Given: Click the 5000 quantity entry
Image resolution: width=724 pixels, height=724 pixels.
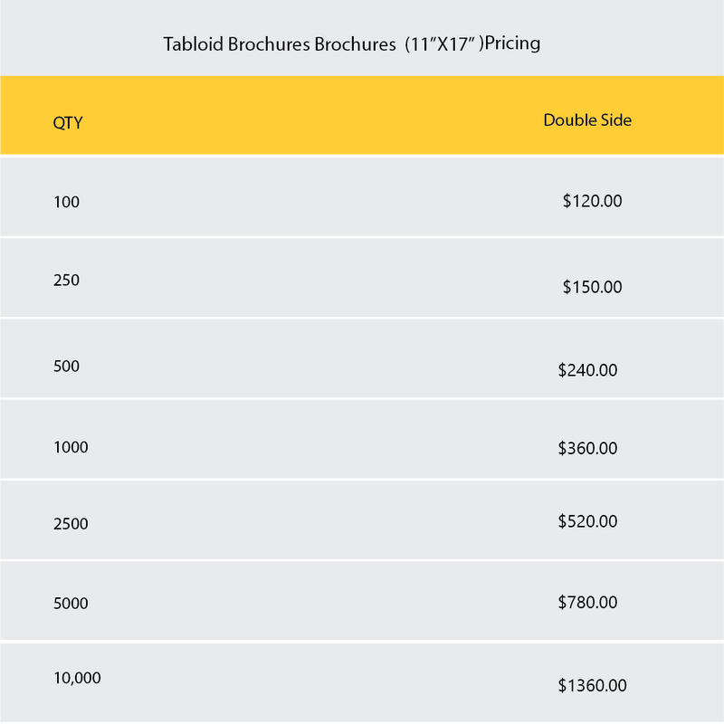Looking at the screenshot, I should [x=71, y=604].
